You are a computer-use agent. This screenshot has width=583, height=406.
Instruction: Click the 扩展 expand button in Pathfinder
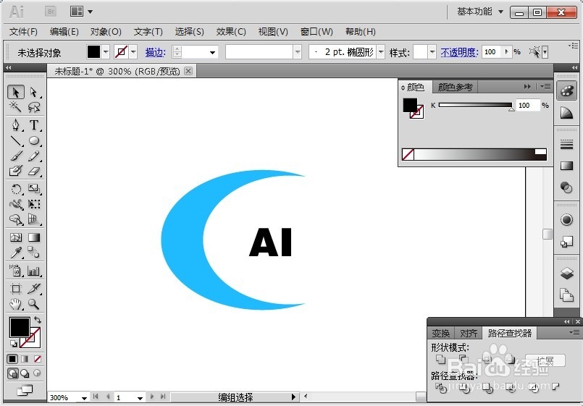(545, 360)
